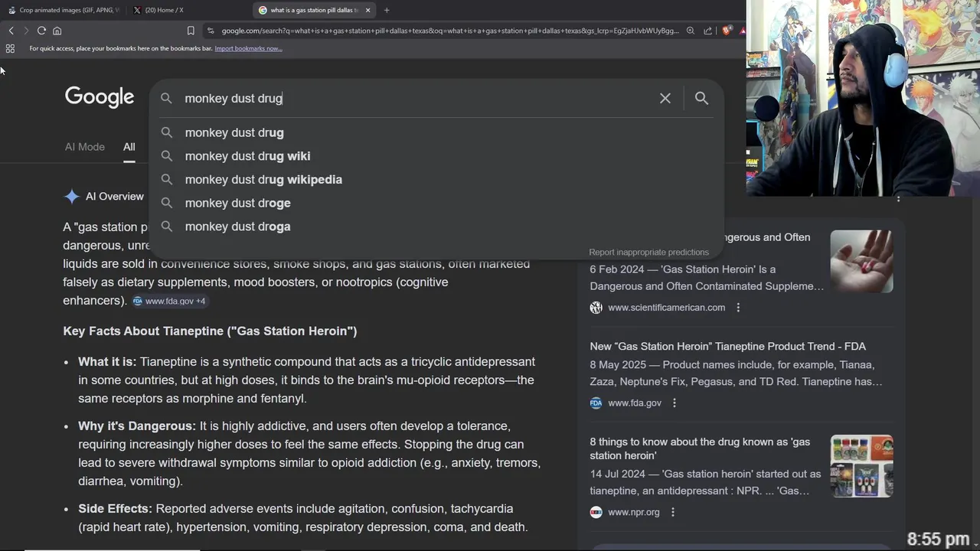This screenshot has height=551, width=980.
Task: Open Scientific American result options menu
Action: [x=738, y=308]
